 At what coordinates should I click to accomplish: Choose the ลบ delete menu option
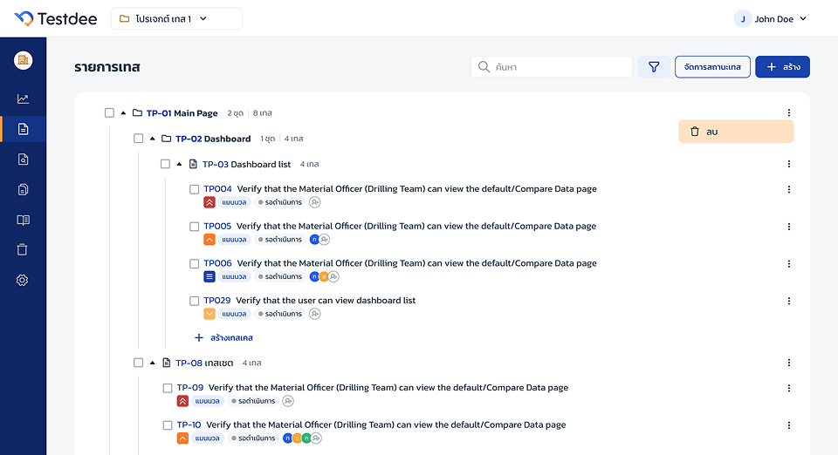click(735, 132)
